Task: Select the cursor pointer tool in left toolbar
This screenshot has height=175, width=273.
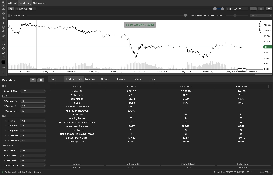Action: (x=3, y=5)
